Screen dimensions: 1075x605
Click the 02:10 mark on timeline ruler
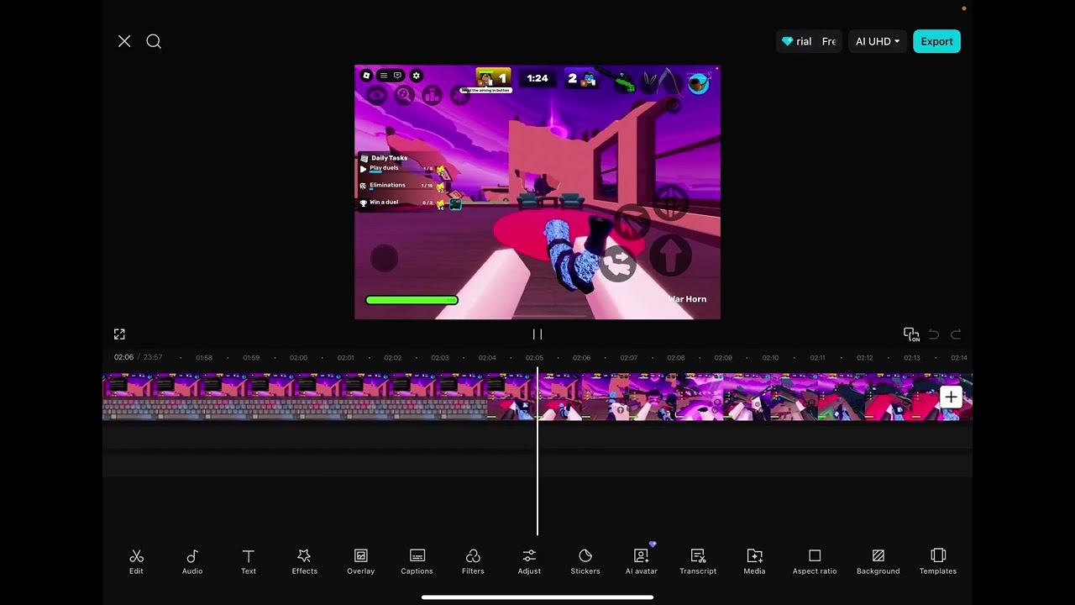(770, 358)
